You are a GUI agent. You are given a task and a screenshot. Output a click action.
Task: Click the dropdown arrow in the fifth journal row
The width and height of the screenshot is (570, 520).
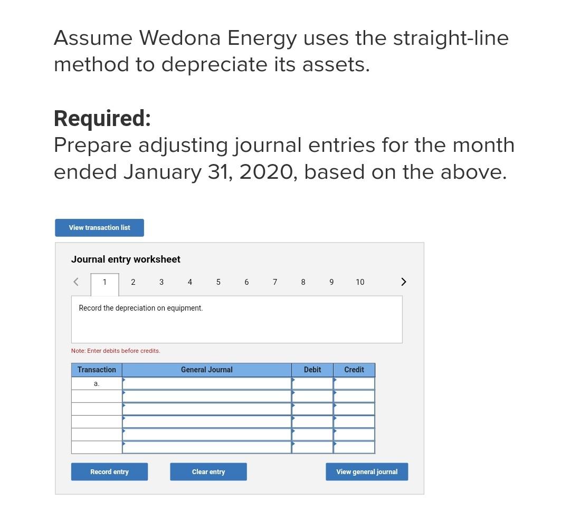tap(124, 432)
